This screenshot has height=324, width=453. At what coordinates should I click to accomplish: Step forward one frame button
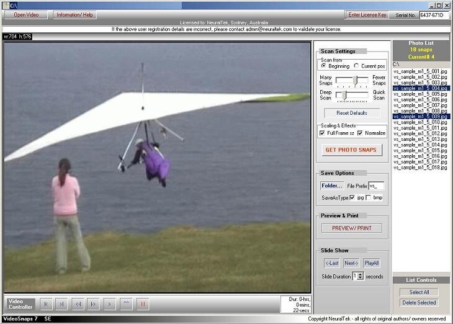coord(93,304)
